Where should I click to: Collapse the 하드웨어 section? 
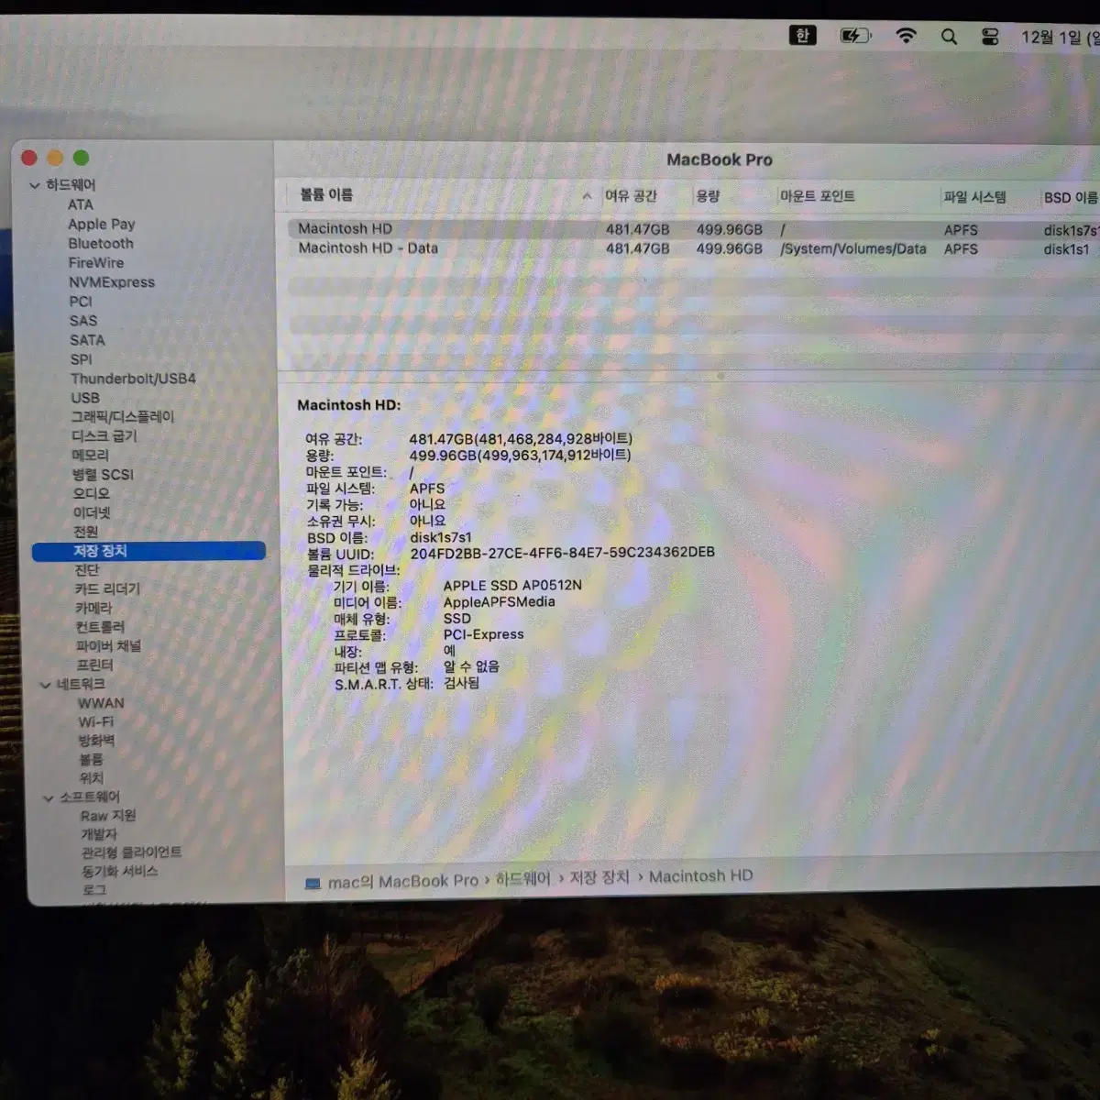point(35,185)
